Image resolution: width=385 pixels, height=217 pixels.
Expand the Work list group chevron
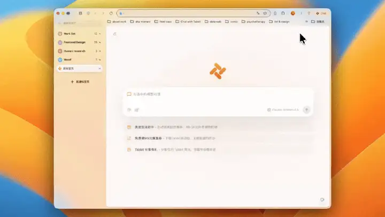coord(99,34)
